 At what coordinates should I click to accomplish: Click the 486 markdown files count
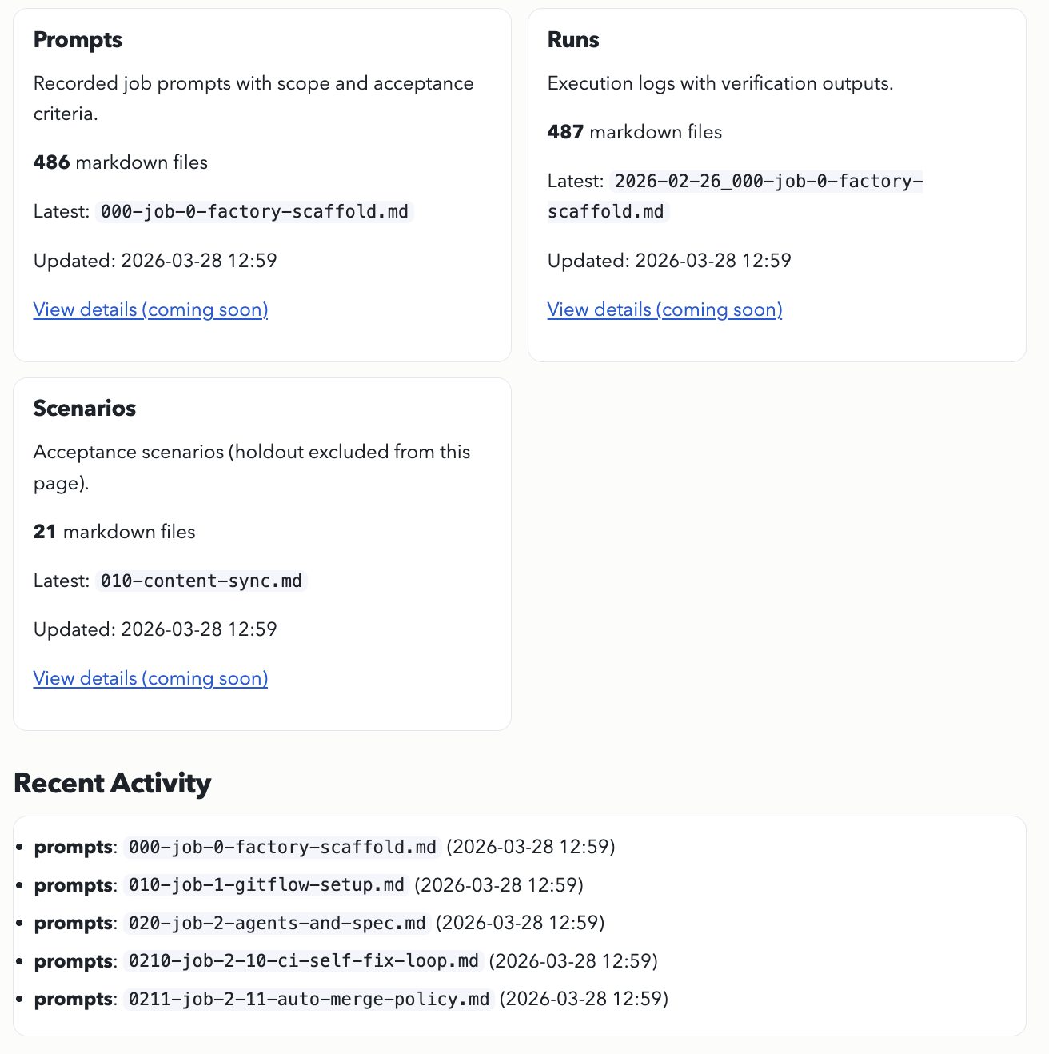pyautogui.click(x=120, y=162)
